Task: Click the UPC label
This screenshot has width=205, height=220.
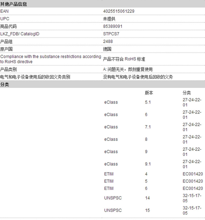Action: 5,19
